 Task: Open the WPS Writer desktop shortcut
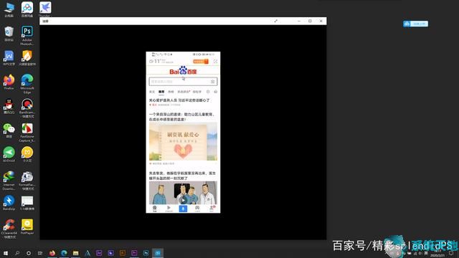(x=9, y=58)
